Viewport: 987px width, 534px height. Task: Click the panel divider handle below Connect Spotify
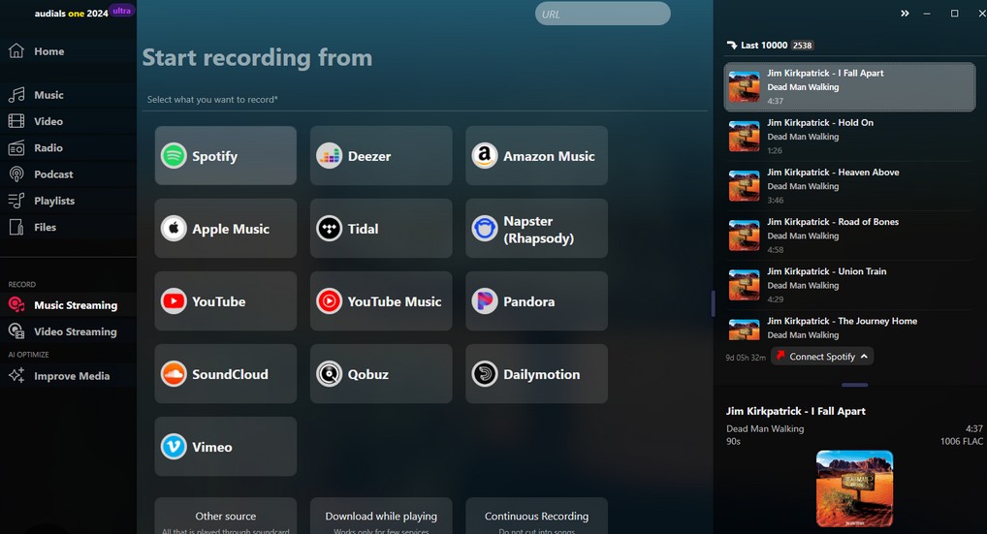tap(854, 385)
